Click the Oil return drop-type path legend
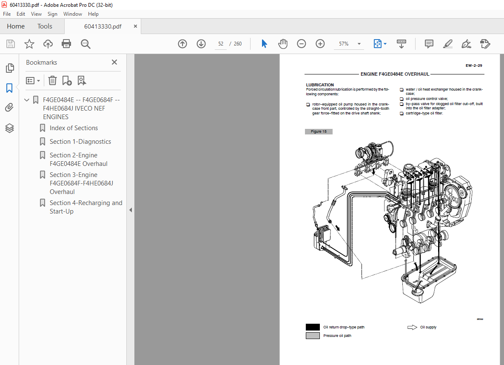Viewport: 504px width, 365px height. 344,327
